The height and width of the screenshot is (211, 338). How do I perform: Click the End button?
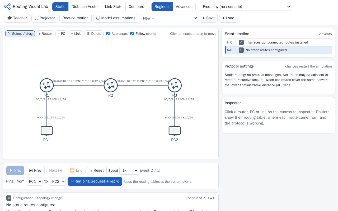(76, 170)
